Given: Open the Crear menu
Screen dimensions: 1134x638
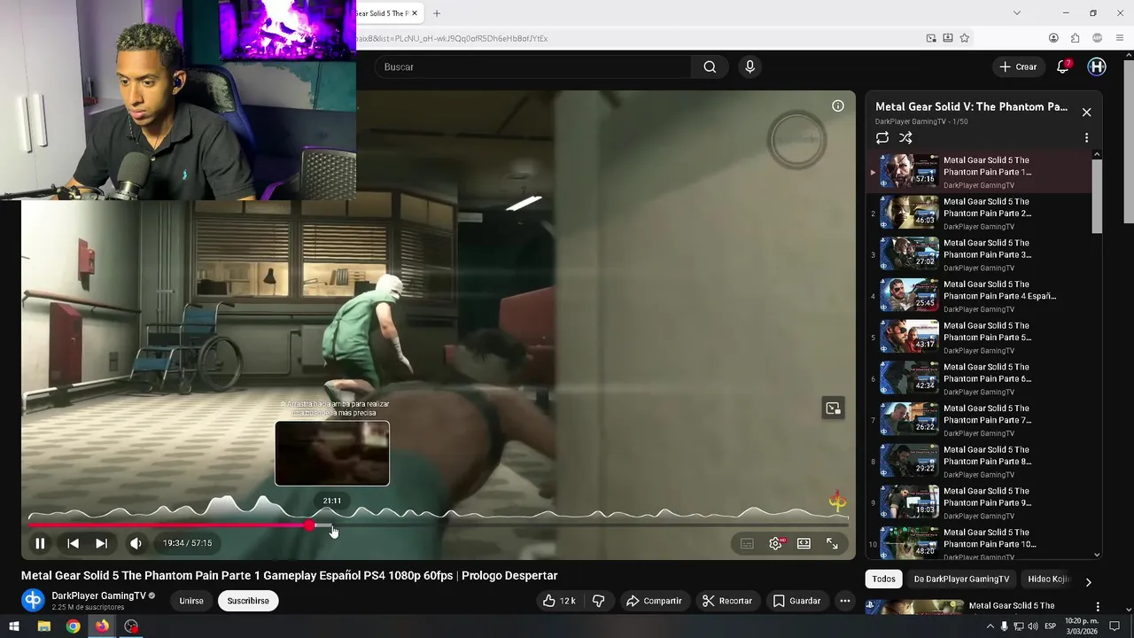Looking at the screenshot, I should (x=1018, y=66).
